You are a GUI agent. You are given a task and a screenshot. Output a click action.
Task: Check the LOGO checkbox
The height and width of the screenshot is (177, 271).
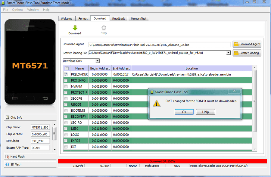click(x=66, y=135)
